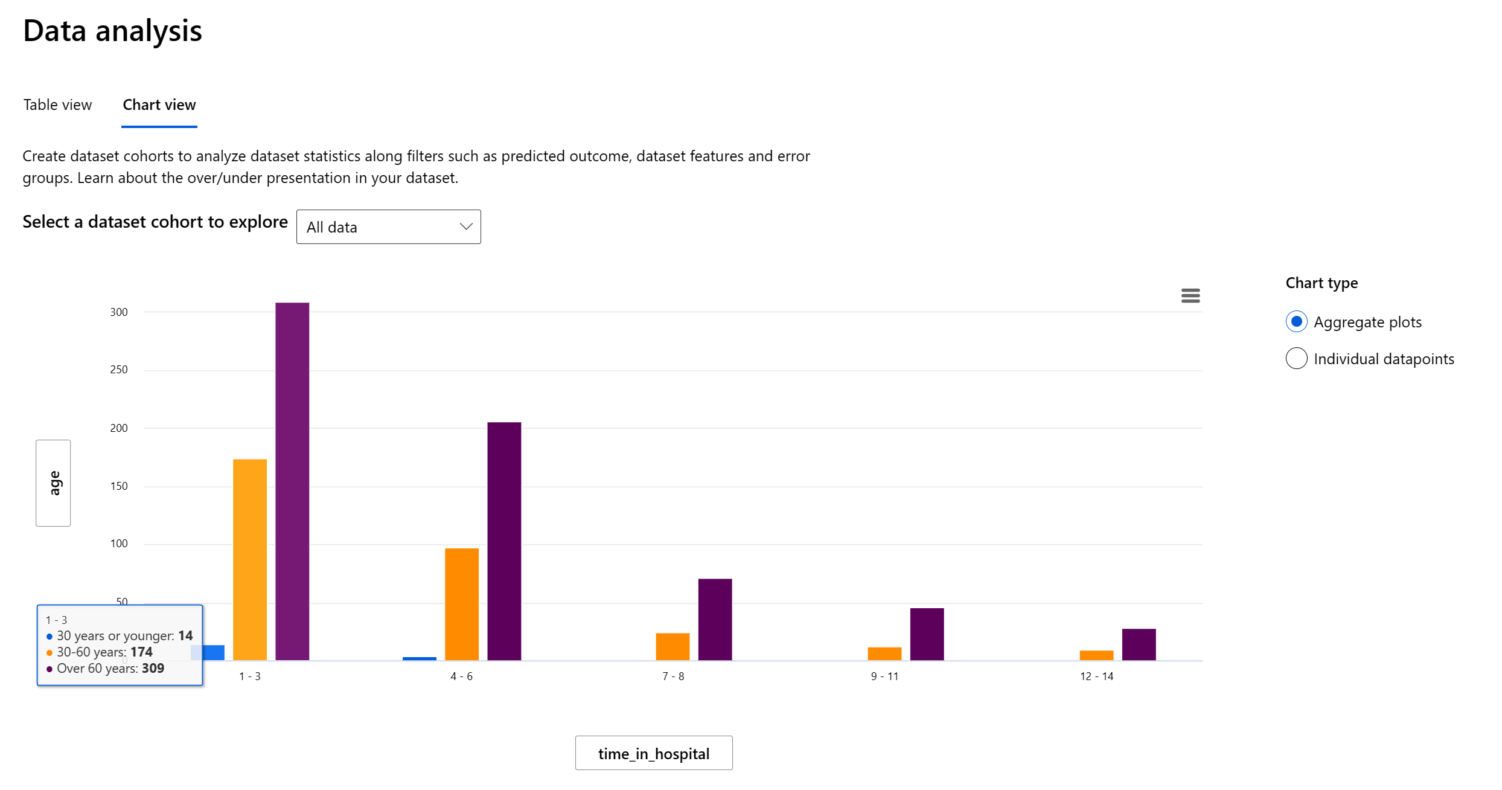This screenshot has height=790, width=1502.
Task: Click the purple bar for 12 - 14
Action: point(1139,644)
